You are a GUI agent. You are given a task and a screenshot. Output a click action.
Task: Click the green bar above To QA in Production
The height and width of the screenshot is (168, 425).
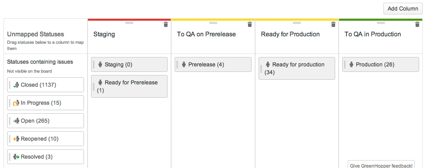381,20
